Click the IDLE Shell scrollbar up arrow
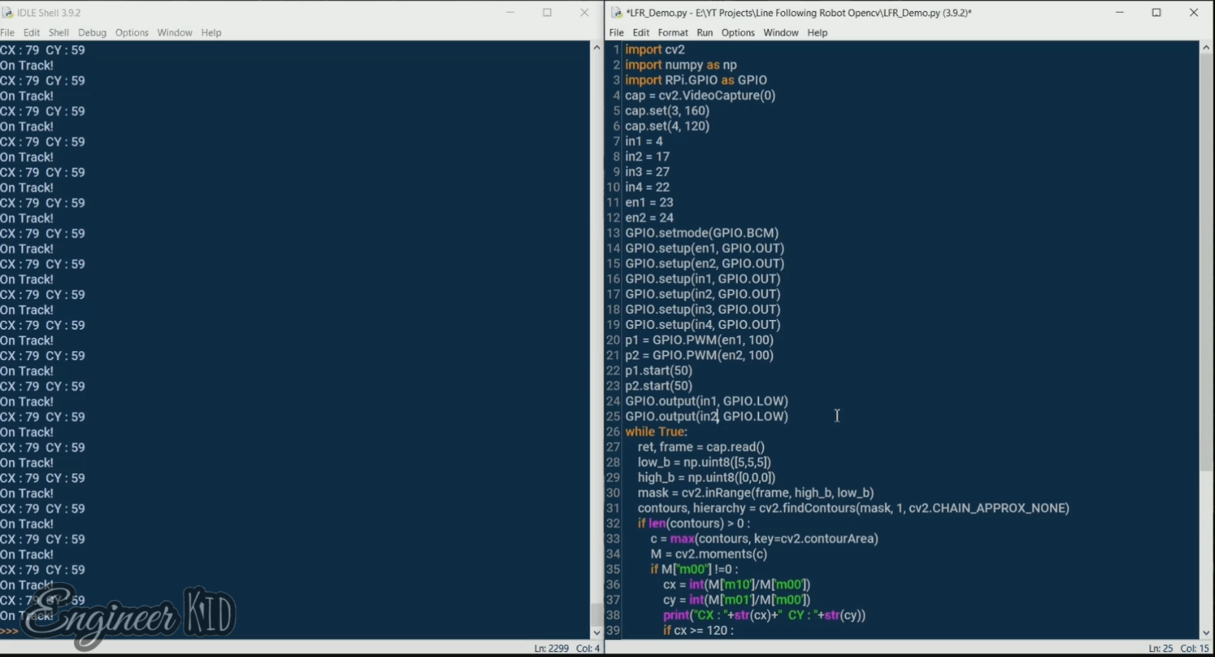The height and width of the screenshot is (657, 1215). pyautogui.click(x=597, y=47)
